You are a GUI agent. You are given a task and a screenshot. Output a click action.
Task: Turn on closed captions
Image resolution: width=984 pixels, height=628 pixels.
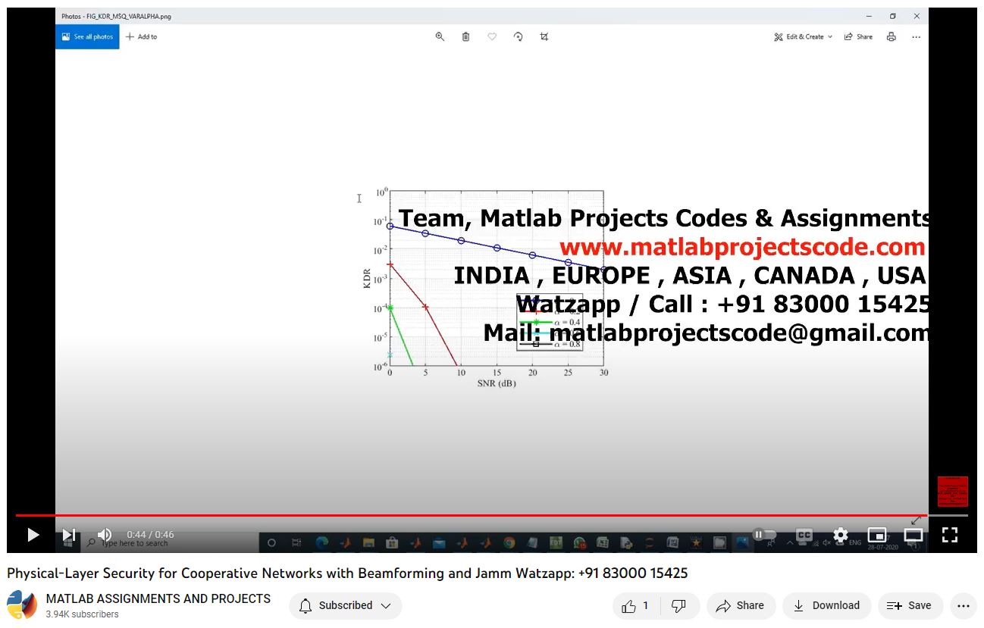coord(804,535)
